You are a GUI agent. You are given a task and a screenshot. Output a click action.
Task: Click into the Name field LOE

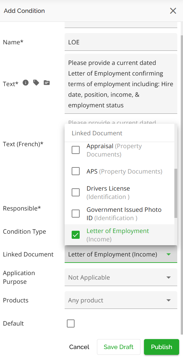point(121,42)
